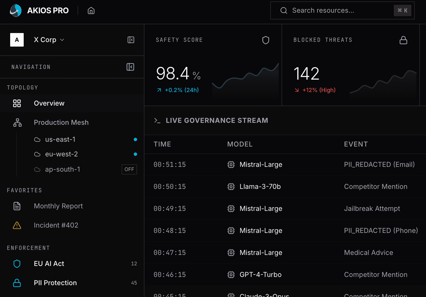The width and height of the screenshot is (426, 297).
Task: Toggle the OFF badge for ap-south-1
Action: [x=129, y=169]
